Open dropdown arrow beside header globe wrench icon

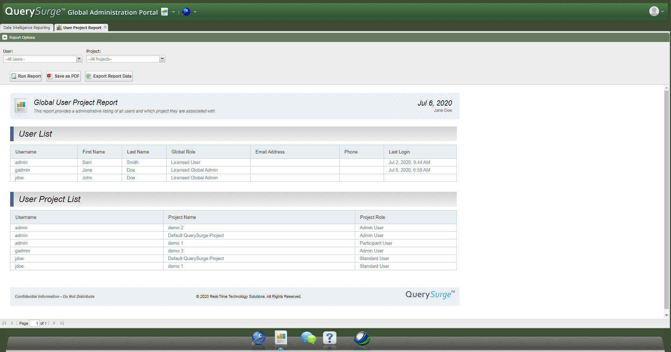(195, 12)
